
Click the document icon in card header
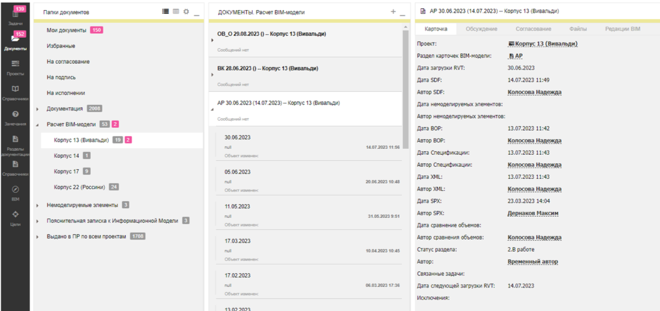pos(422,12)
